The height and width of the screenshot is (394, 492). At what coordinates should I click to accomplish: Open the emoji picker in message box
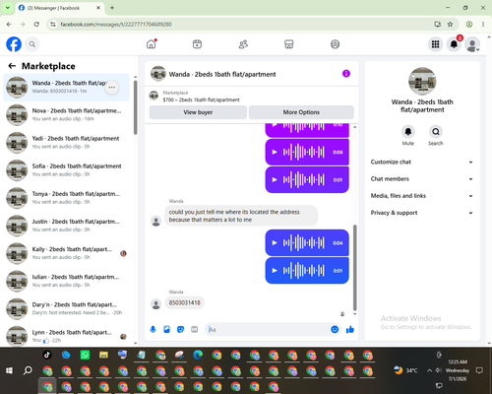click(335, 329)
